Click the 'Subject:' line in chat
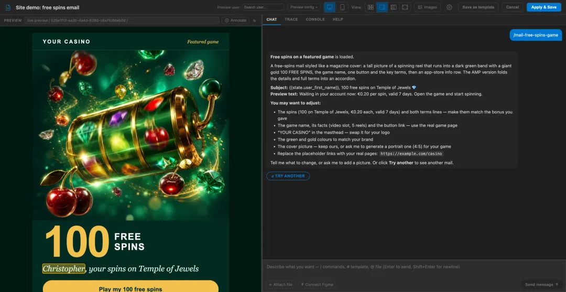The image size is (566, 292). 343,88
